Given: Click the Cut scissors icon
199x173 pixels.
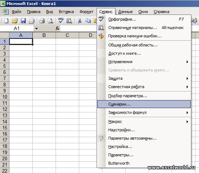Looking at the screenshot, I should point(80,21).
